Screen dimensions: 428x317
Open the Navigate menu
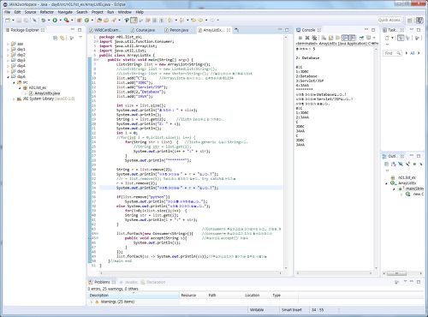click(65, 12)
